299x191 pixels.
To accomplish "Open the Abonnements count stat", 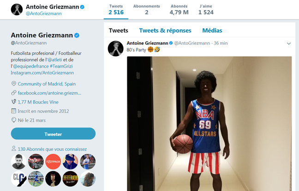I will pos(146,10).
